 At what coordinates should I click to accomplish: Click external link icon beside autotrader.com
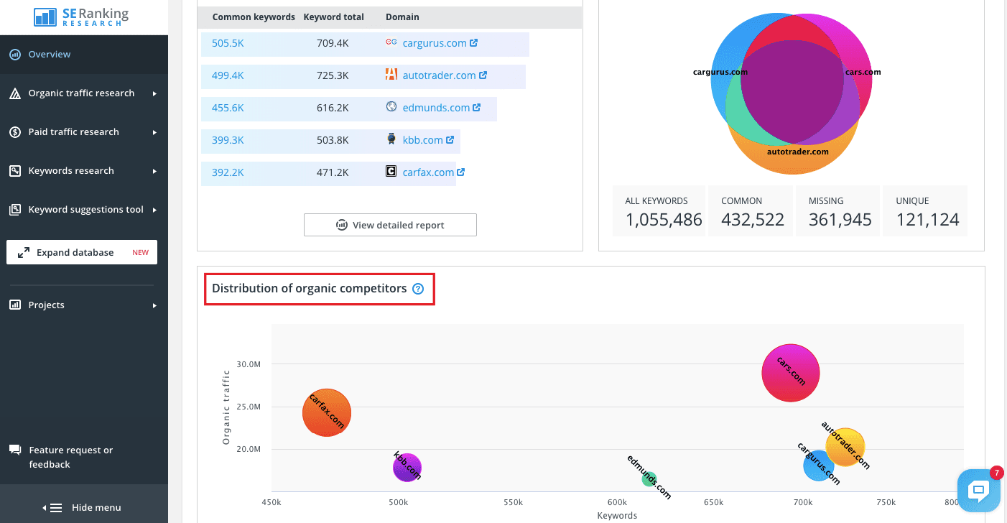coord(483,75)
